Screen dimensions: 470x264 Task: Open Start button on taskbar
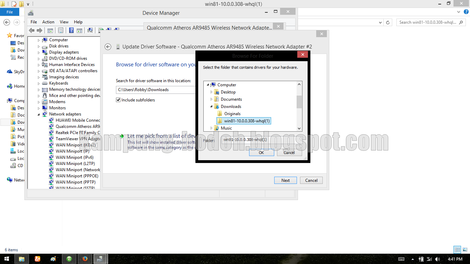[x=7, y=259]
